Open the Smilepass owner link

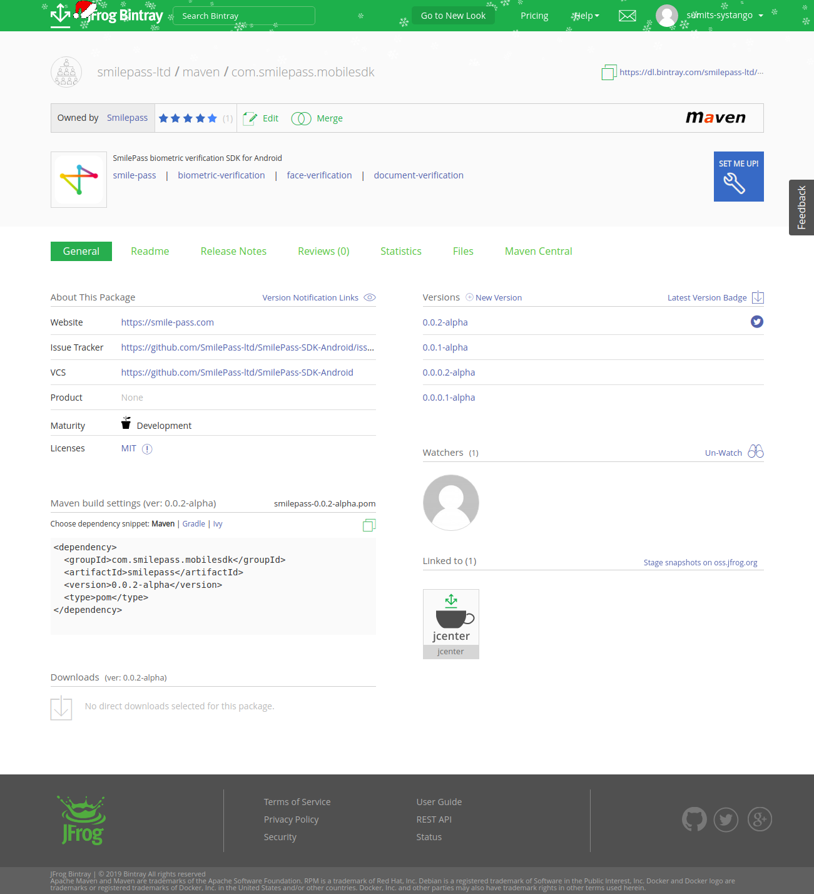point(127,118)
